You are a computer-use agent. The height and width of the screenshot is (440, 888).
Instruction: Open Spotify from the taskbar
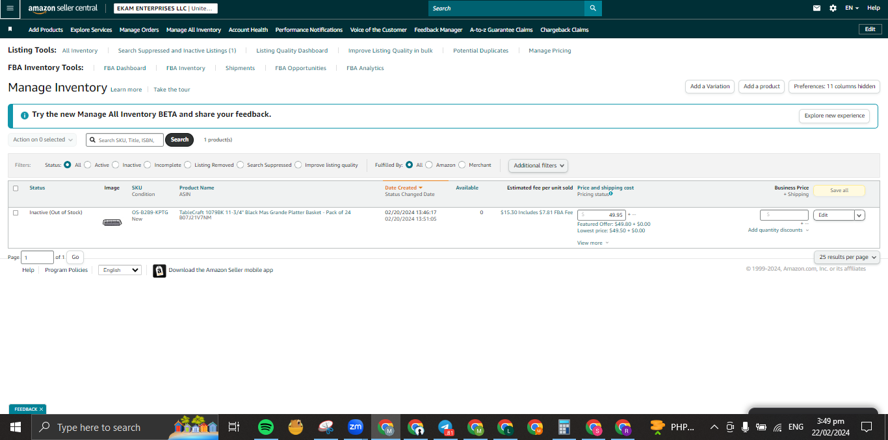(265, 427)
